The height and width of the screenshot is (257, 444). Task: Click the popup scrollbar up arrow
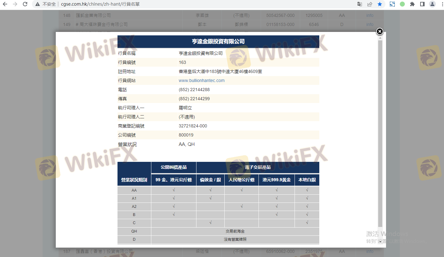(380, 38)
